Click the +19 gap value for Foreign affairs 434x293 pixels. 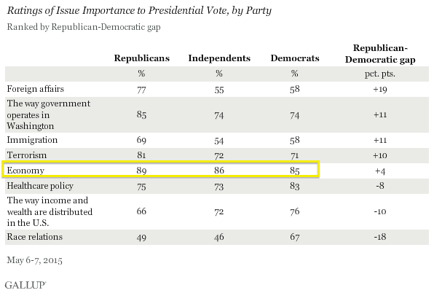point(380,89)
